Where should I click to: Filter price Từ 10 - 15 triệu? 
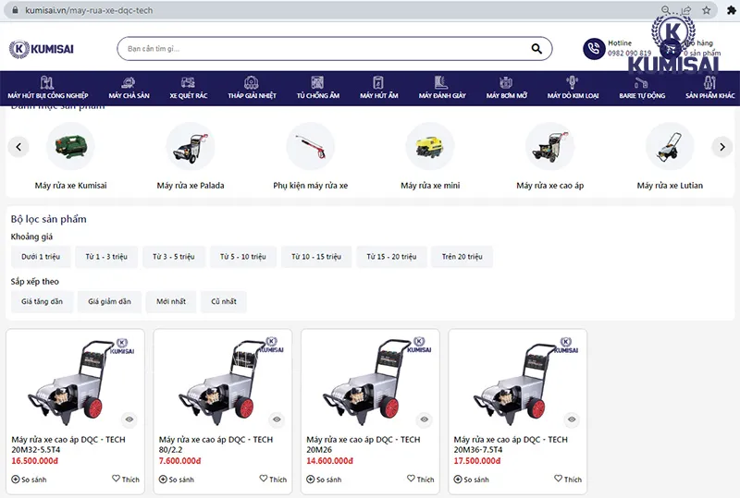point(316,257)
